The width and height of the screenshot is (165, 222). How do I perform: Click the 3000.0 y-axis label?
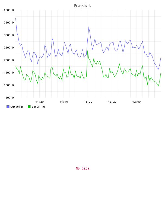pos(9,35)
